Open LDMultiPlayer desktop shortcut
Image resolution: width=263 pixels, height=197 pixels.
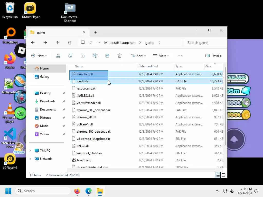[30, 10]
